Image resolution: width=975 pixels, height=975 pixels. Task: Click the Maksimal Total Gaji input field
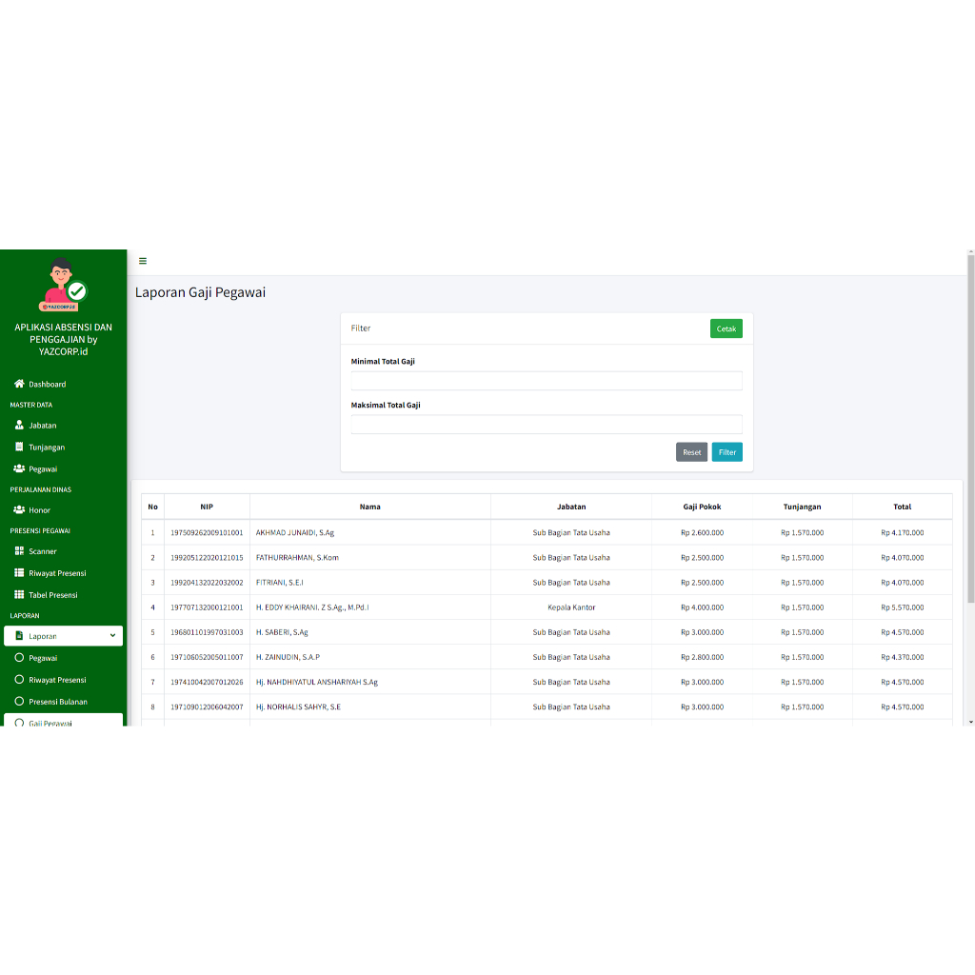(x=547, y=424)
